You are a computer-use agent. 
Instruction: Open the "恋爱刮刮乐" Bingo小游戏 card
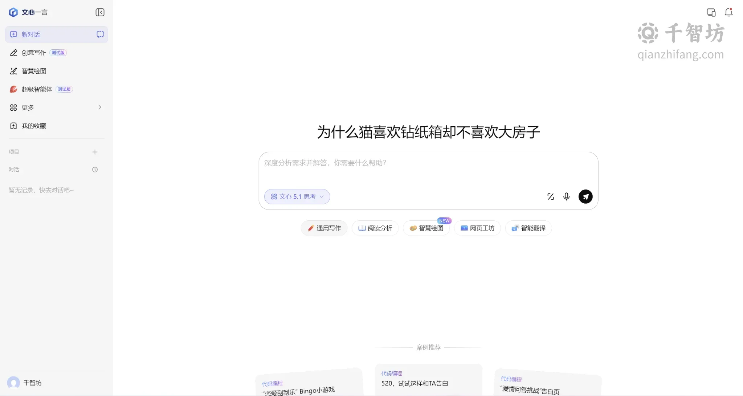point(309,383)
